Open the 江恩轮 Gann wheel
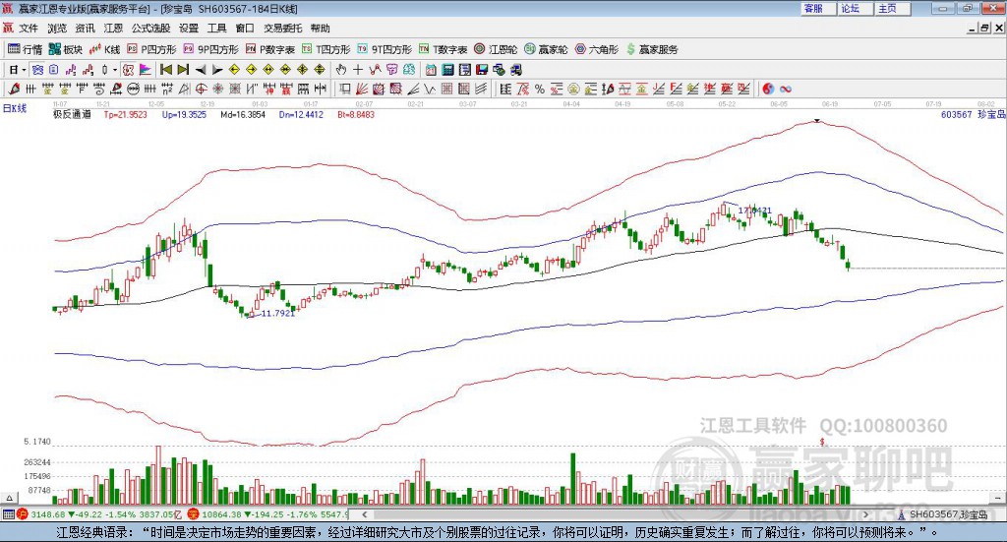 [x=496, y=49]
